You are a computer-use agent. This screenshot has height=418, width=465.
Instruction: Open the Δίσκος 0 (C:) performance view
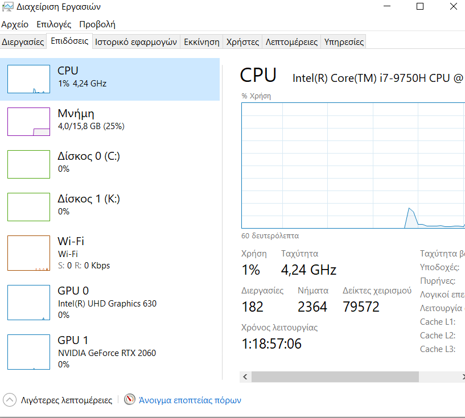pos(89,162)
